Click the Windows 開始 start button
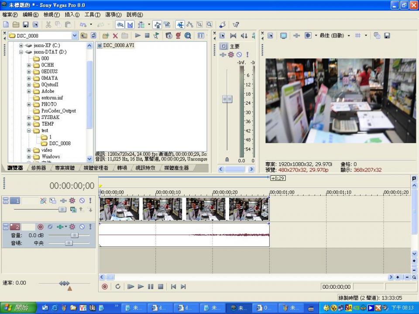The image size is (419, 314). click(17, 307)
